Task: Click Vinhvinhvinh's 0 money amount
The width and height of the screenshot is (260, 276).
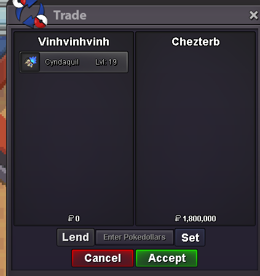Action: (77, 219)
